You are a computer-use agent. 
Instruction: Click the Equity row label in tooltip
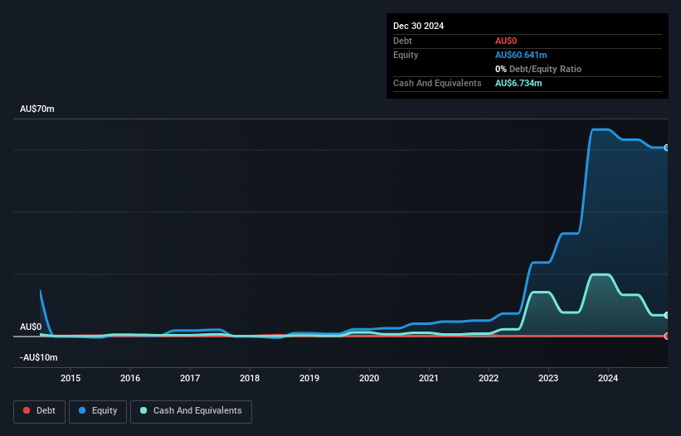click(x=406, y=55)
